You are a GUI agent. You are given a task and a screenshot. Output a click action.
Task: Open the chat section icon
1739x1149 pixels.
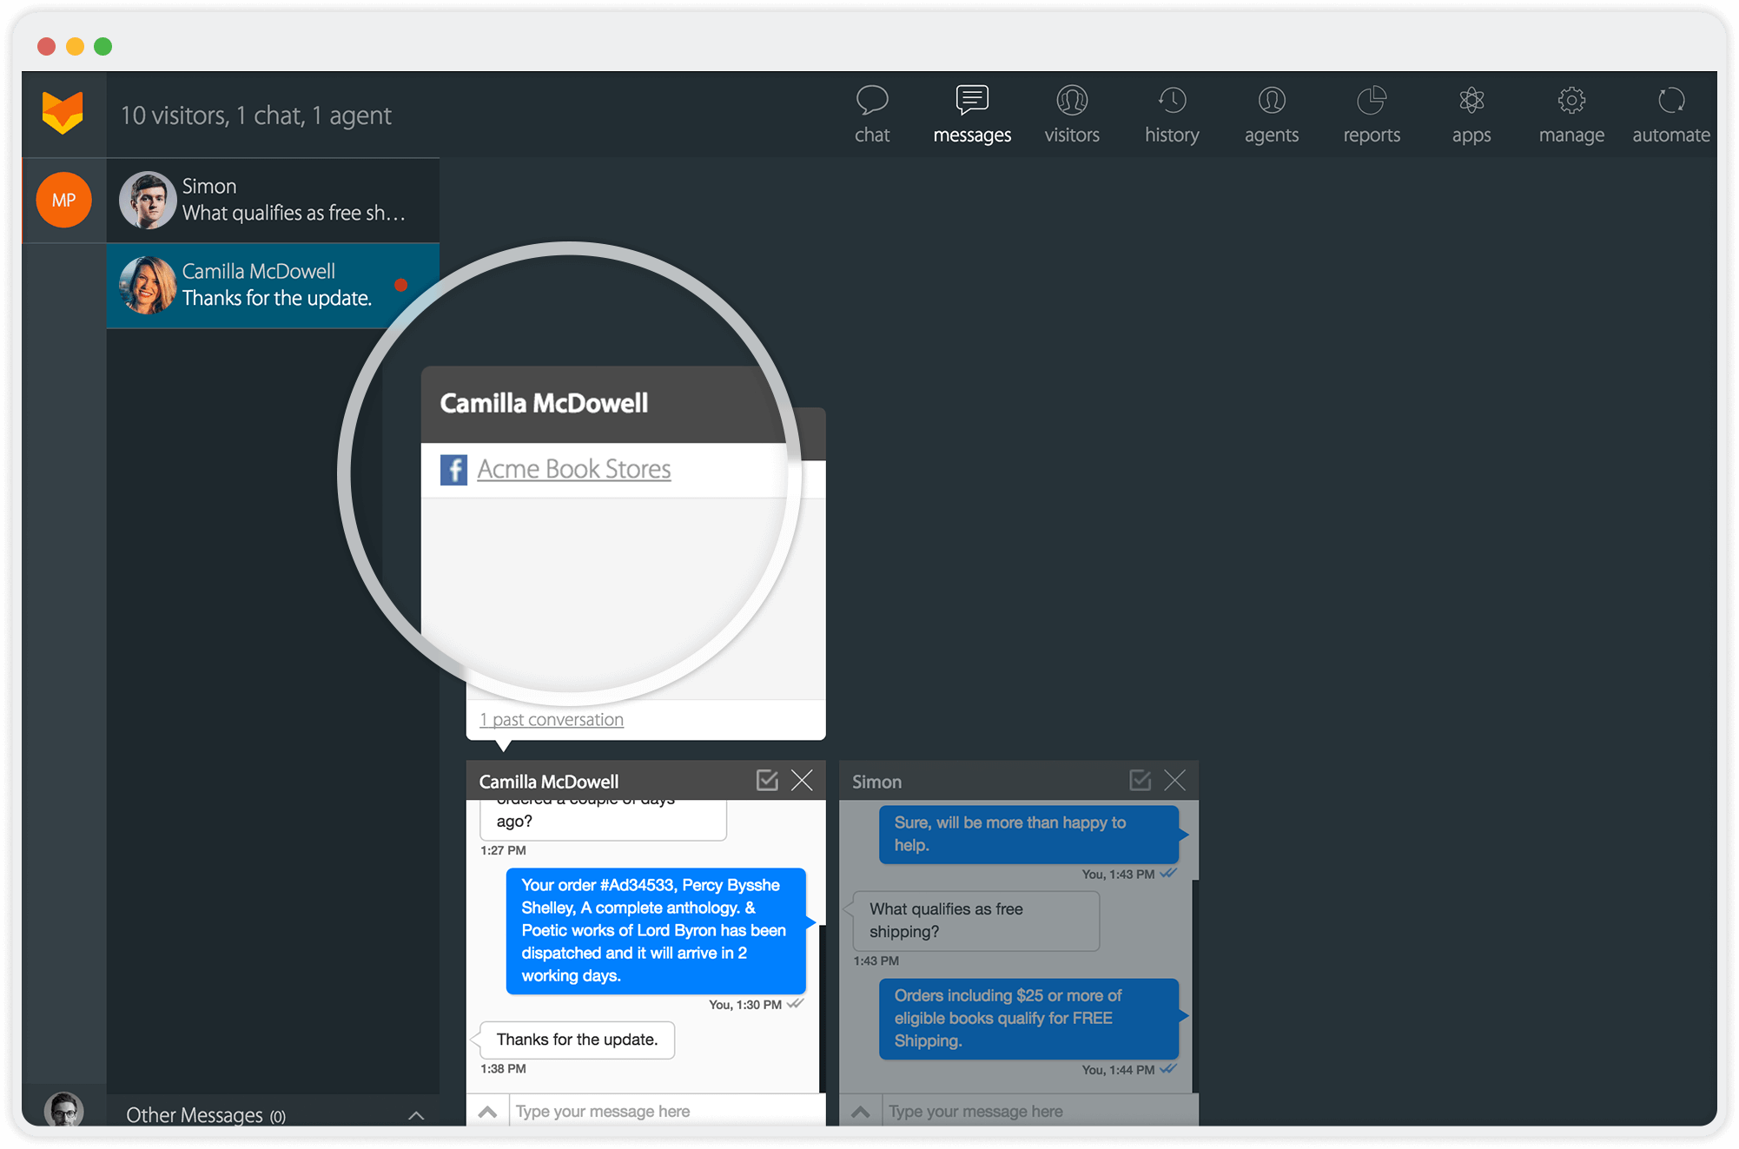pyautogui.click(x=871, y=114)
